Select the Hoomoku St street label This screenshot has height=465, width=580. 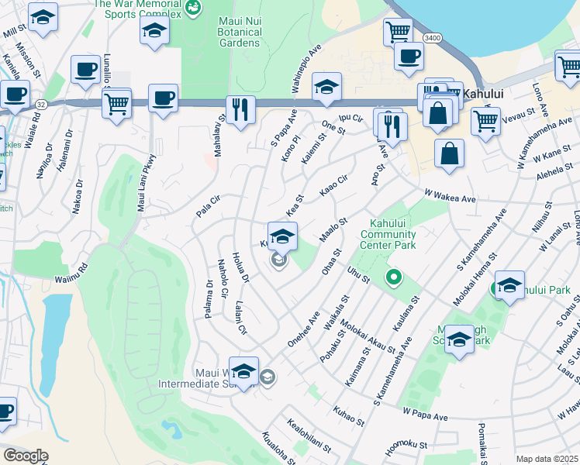[406, 448]
